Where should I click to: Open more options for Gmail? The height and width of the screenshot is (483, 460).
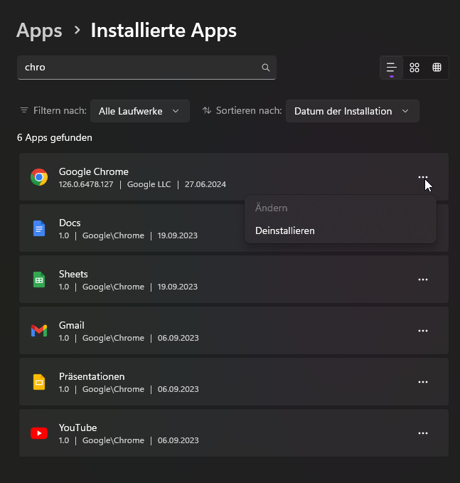coord(423,331)
